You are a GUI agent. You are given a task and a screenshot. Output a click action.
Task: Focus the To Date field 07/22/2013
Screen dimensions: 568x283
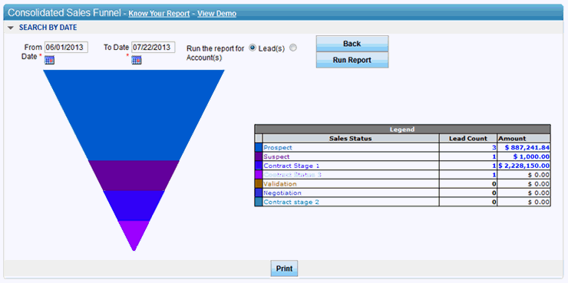[x=154, y=47]
